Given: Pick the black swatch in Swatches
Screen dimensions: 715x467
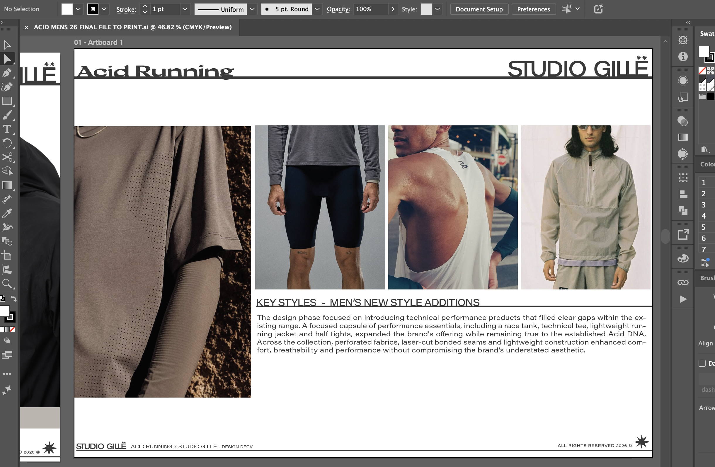Looking at the screenshot, I should point(711,96).
